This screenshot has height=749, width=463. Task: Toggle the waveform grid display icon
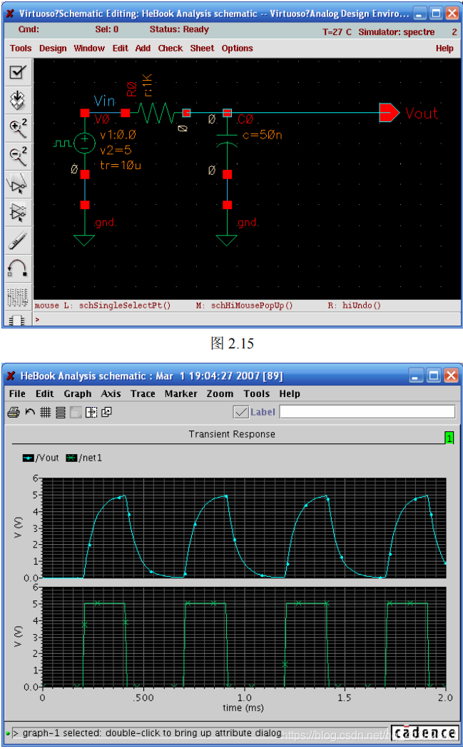point(45,412)
